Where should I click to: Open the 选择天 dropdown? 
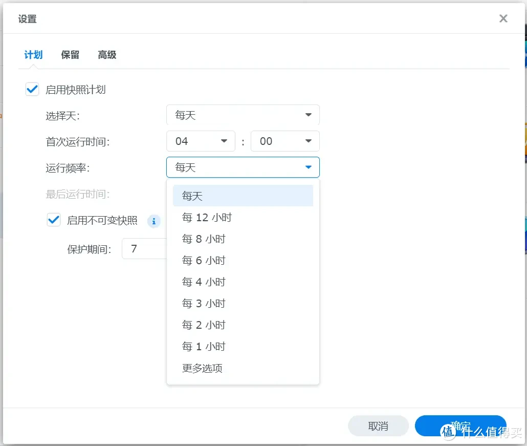pyautogui.click(x=243, y=115)
